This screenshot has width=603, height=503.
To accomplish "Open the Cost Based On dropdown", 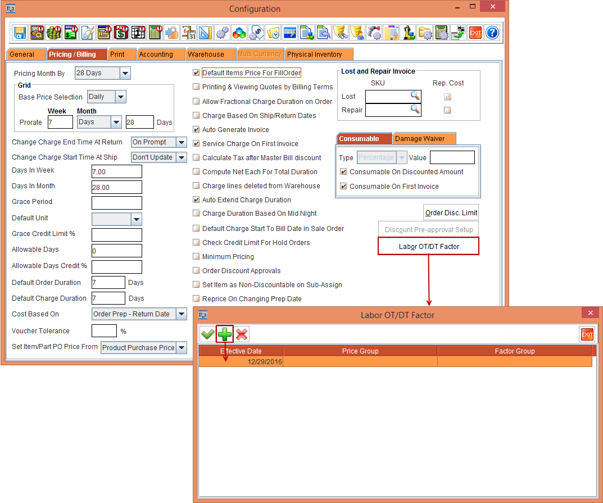I will pos(181,314).
